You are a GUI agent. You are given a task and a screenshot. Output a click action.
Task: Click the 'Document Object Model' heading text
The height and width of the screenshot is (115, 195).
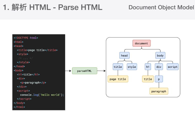(x=161, y=7)
